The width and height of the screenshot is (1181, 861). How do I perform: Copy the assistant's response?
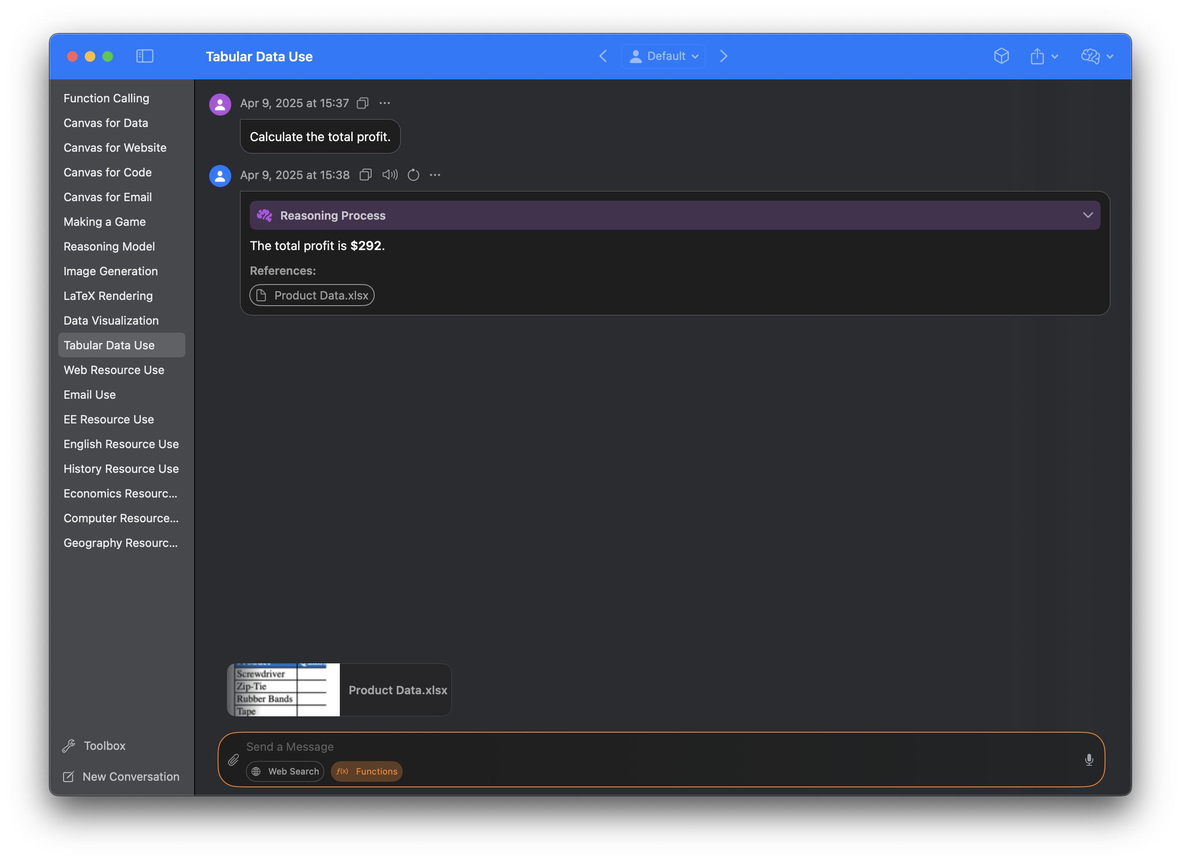click(x=365, y=175)
